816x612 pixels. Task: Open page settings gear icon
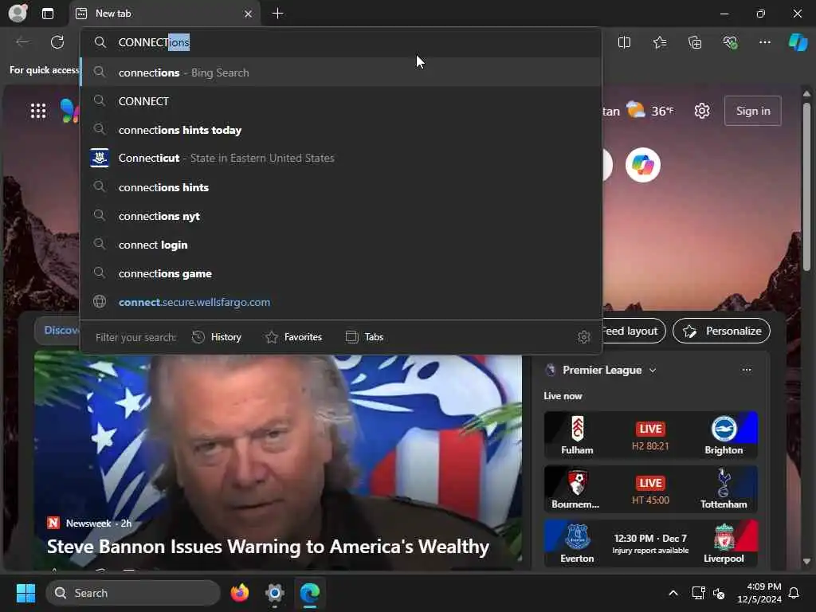[x=701, y=111]
